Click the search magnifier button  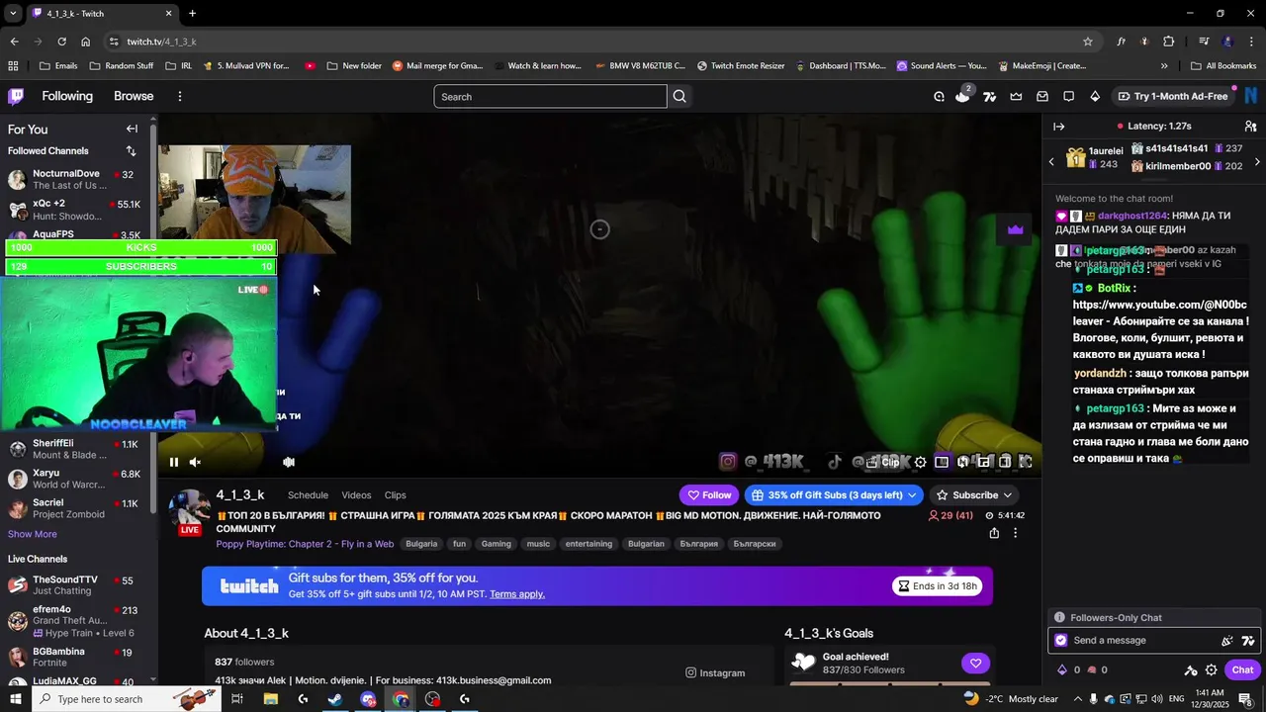point(679,96)
